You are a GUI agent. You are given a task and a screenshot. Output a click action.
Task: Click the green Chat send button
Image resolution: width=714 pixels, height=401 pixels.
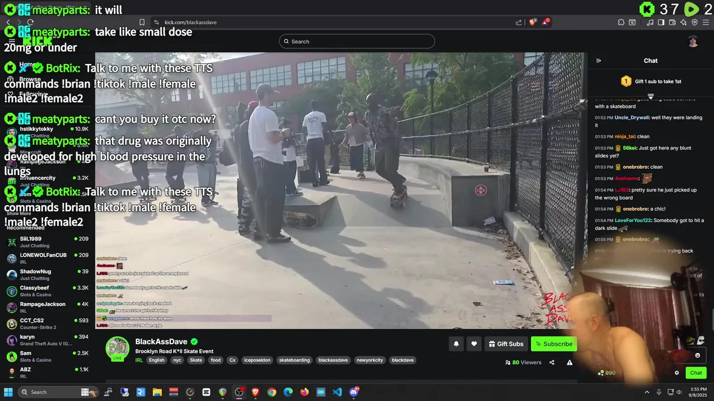696,373
